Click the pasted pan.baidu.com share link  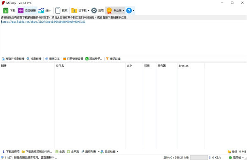[x=43, y=22]
